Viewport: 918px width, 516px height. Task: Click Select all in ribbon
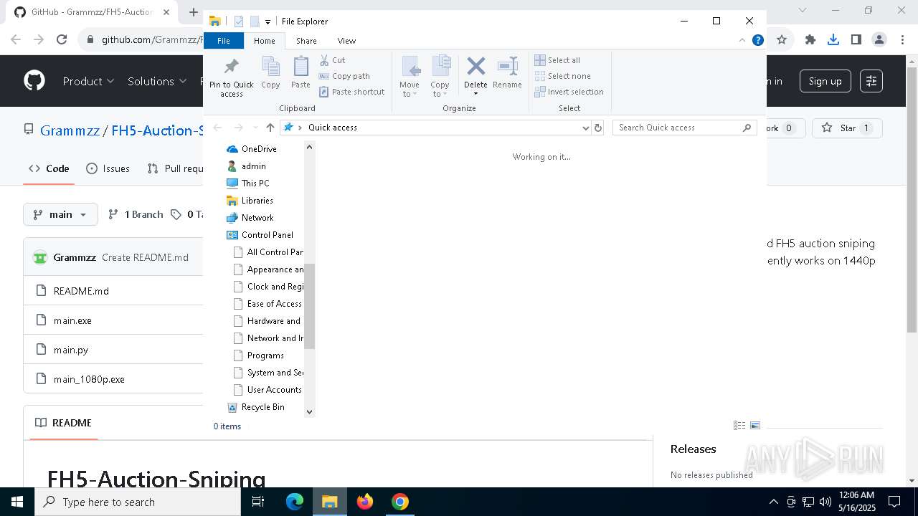(x=557, y=60)
